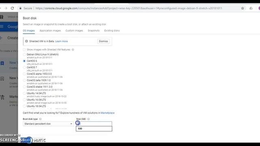Open the Snapshots tab
The image size is (260, 146).
[x=93, y=31]
